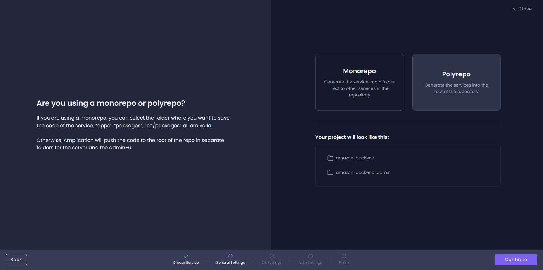Image resolution: width=543 pixels, height=270 pixels.
Task: Switch to the DB Settings step
Action: point(271,259)
